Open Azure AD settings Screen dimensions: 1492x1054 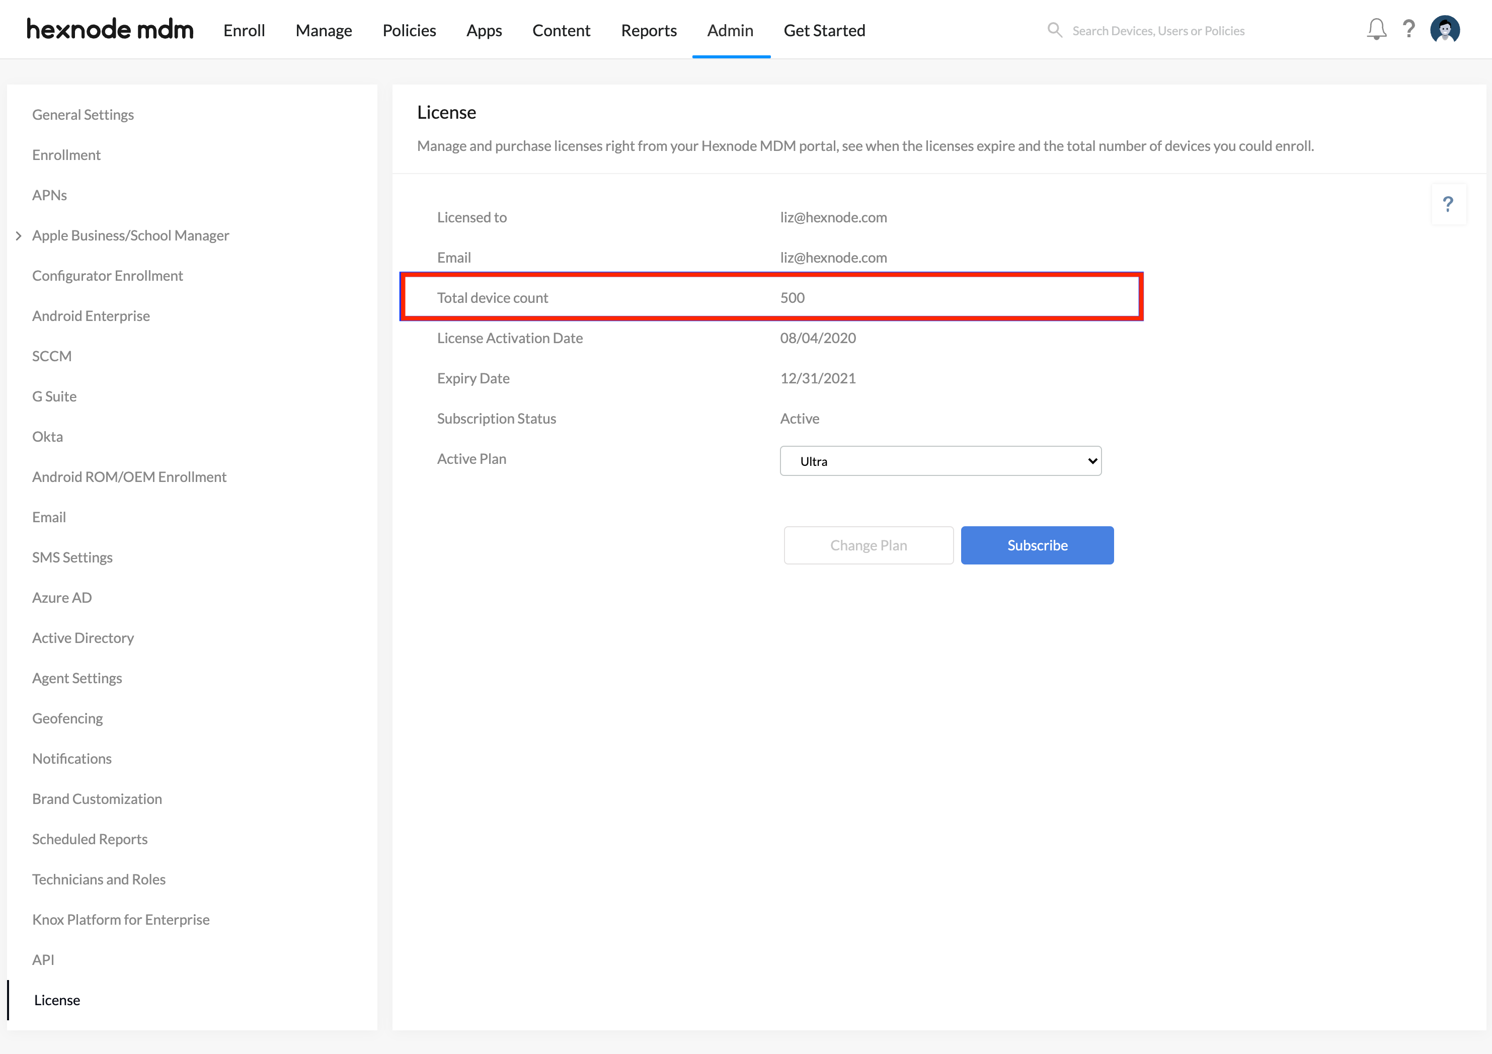(62, 598)
